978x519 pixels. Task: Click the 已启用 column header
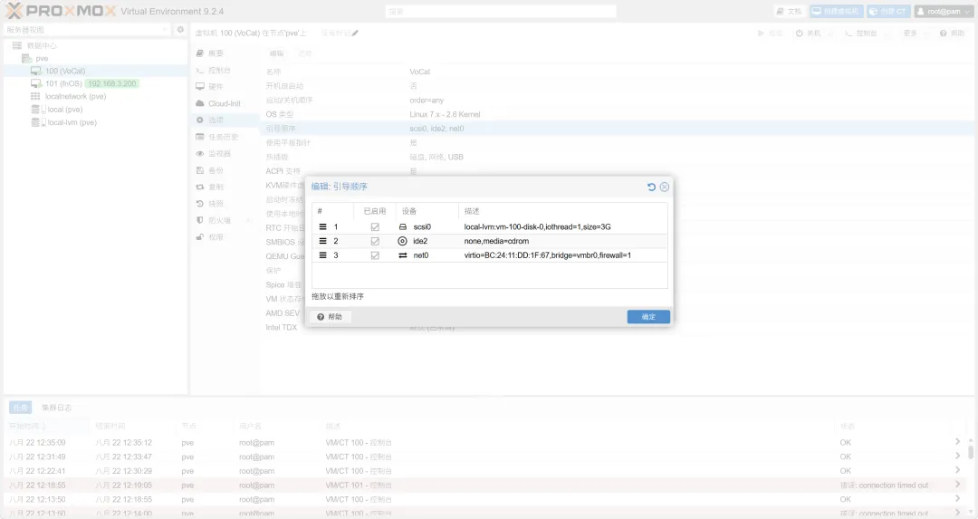[x=375, y=211]
